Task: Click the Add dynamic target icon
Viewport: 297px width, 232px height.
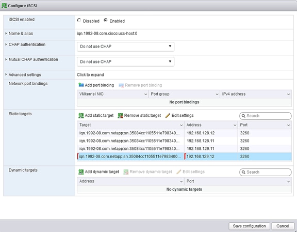Action: click(x=81, y=172)
